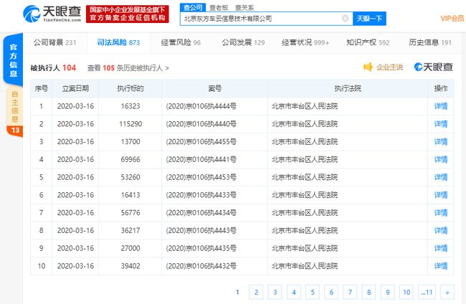Go to page 3
This screenshot has width=466, height=304.
click(275, 292)
